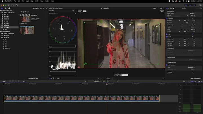This screenshot has height=114, width=203.
Task: Select the Trim crop mode button
Action: (116, 75)
